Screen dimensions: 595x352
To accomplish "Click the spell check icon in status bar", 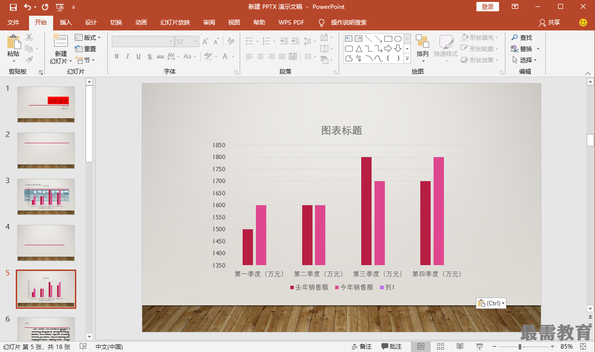I will pos(83,347).
